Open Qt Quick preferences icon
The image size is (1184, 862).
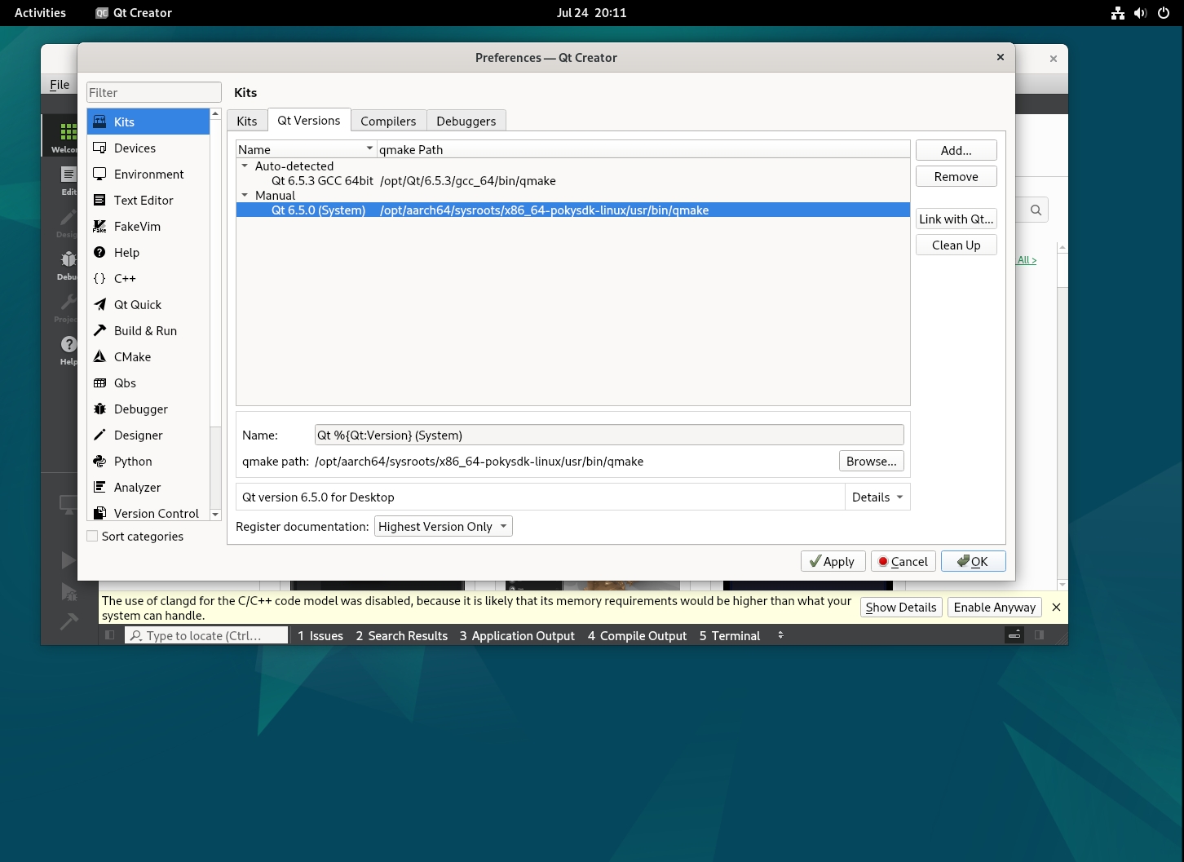click(100, 304)
